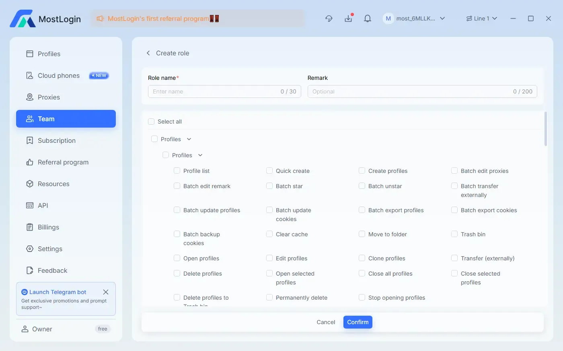Go to Settings in the sidebar
This screenshot has width=563, height=351.
50,249
